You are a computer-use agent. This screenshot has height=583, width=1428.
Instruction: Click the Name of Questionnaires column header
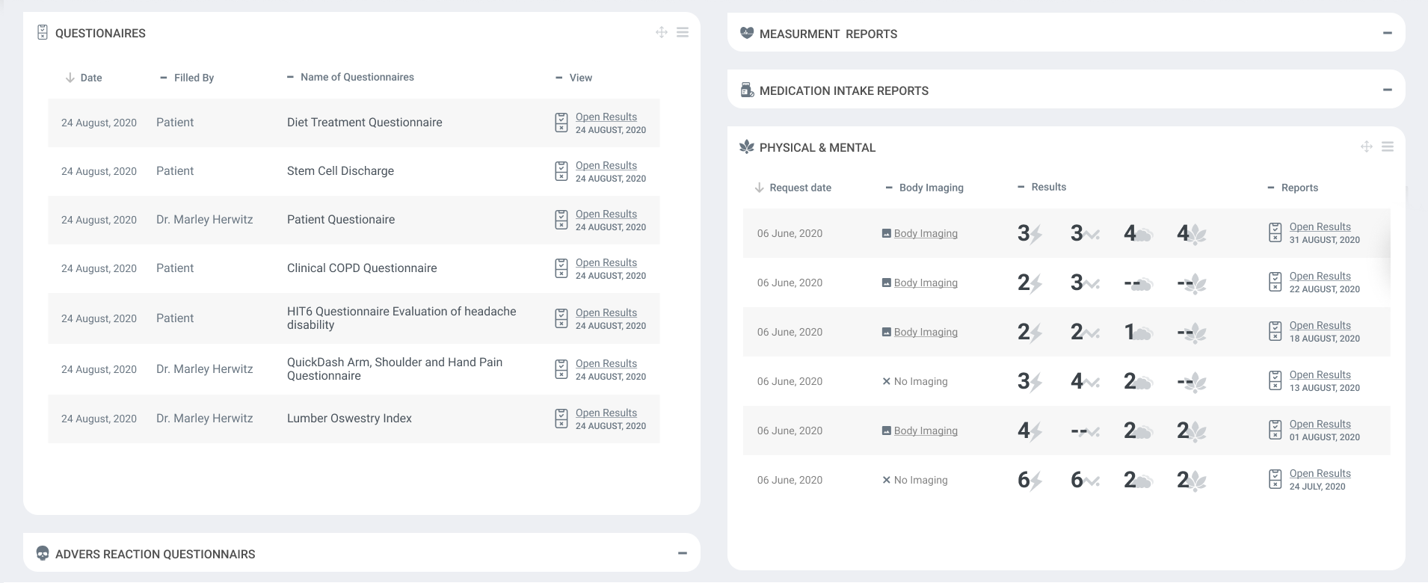(351, 77)
